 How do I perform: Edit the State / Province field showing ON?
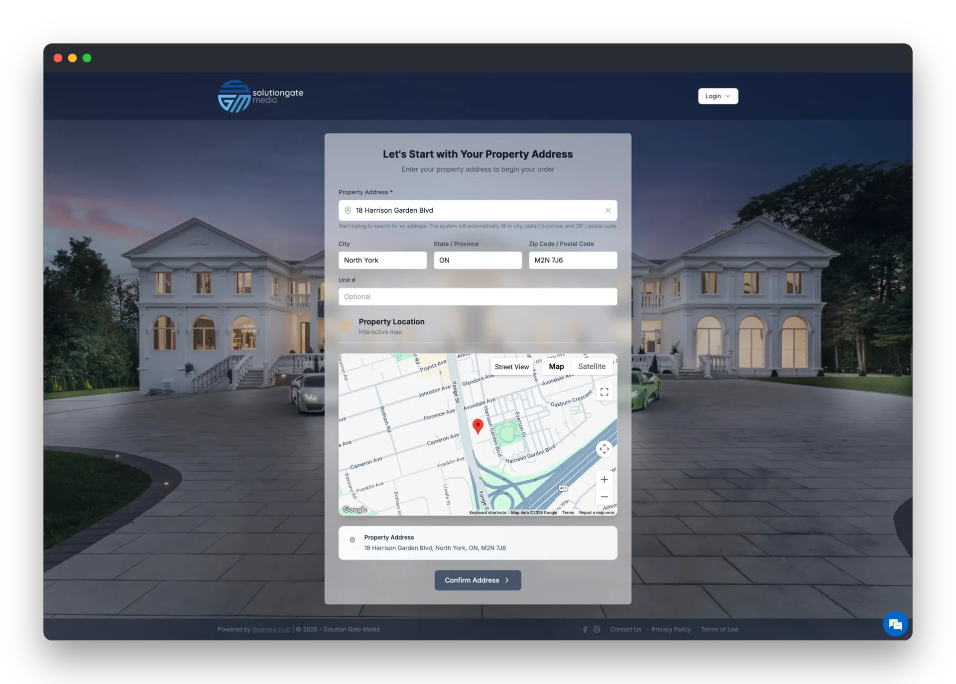tap(478, 260)
